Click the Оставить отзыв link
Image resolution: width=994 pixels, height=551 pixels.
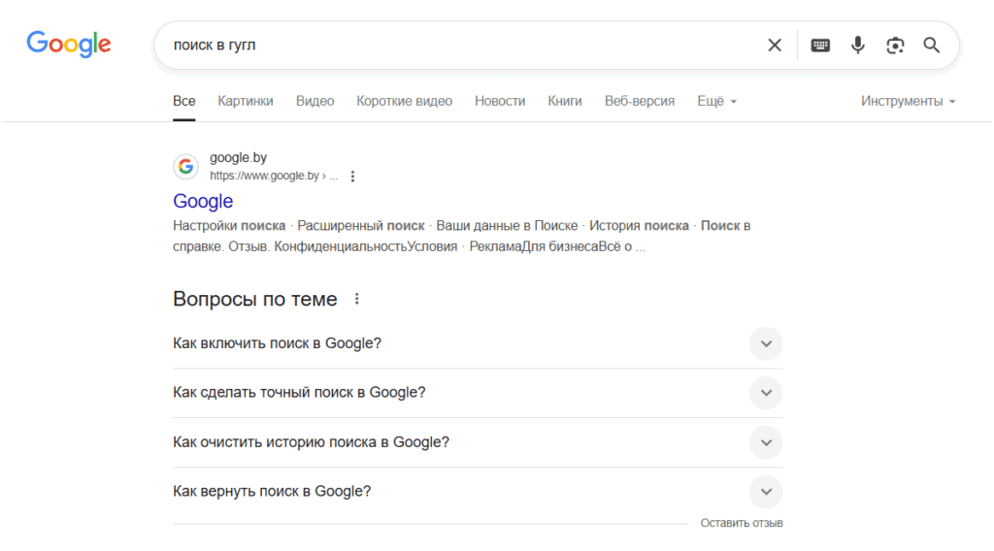741,523
